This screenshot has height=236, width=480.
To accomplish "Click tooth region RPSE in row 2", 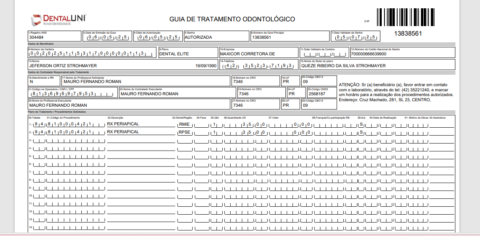I will (185, 132).
